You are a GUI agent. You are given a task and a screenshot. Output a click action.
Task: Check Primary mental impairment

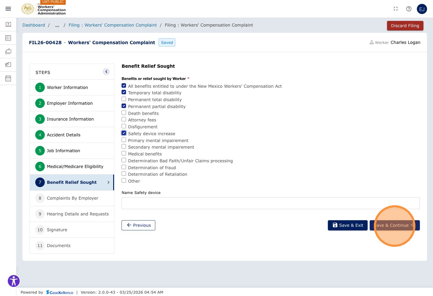tap(124, 140)
